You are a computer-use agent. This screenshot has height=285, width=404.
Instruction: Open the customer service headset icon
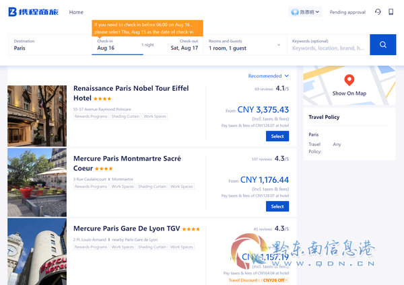click(378, 12)
